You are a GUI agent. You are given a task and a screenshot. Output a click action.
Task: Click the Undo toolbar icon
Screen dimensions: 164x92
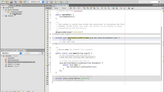[x=20, y=2]
